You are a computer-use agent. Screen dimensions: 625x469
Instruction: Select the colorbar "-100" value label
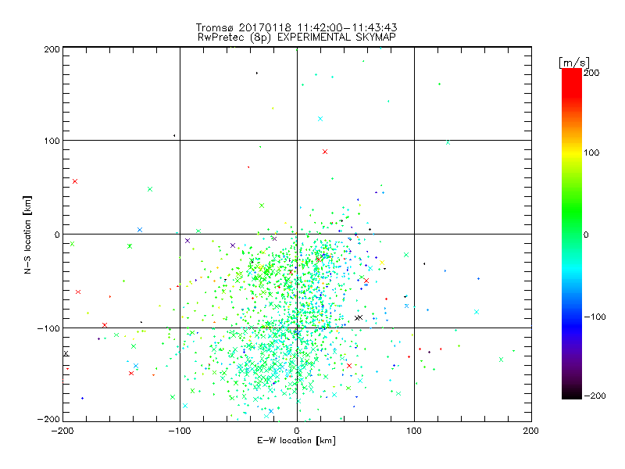tap(595, 317)
